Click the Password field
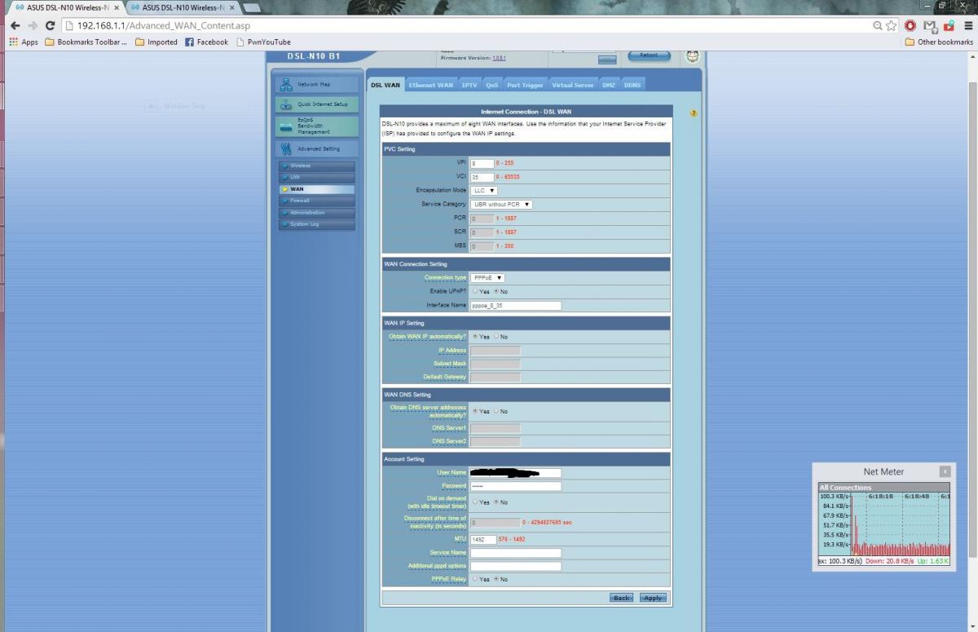The width and height of the screenshot is (978, 632). 516,486
